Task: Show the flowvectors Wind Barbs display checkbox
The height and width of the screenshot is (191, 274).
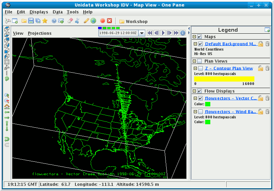Action: [x=200, y=112]
